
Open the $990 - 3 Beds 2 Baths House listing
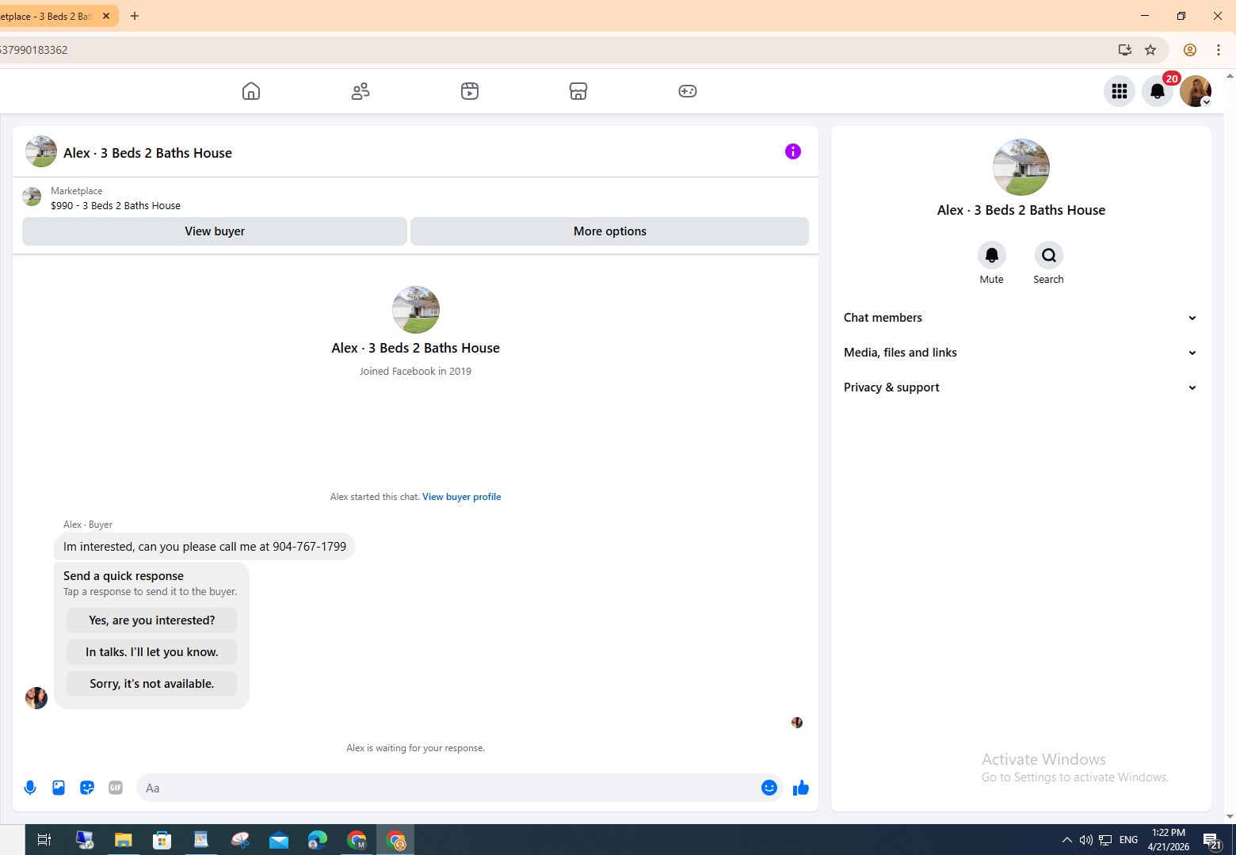point(116,206)
